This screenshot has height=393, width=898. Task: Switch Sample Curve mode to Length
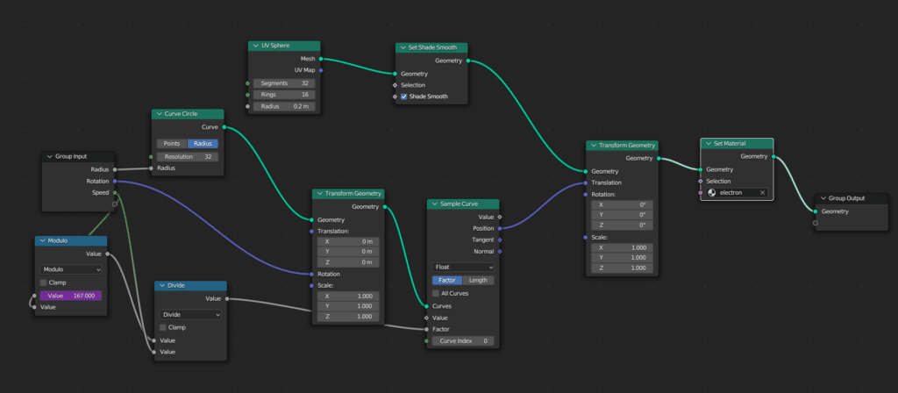479,280
